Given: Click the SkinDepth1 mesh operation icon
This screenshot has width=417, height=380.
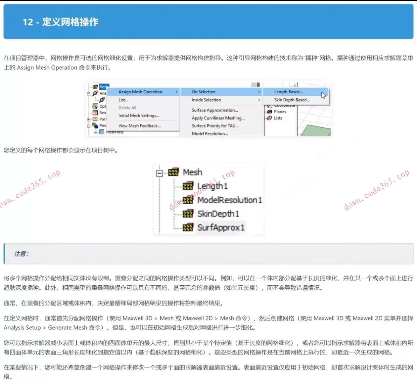Looking at the screenshot, I should (188, 214).
